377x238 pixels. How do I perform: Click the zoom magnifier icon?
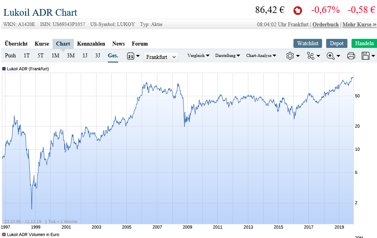331,56
